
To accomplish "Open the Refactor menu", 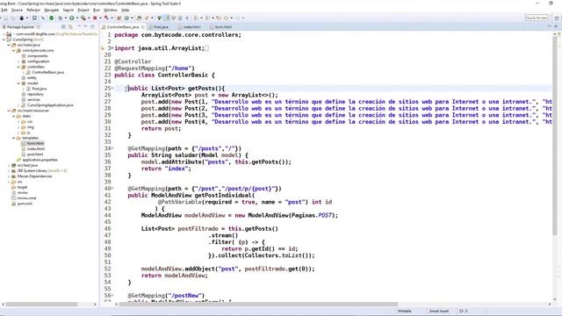I will click(x=33, y=10).
